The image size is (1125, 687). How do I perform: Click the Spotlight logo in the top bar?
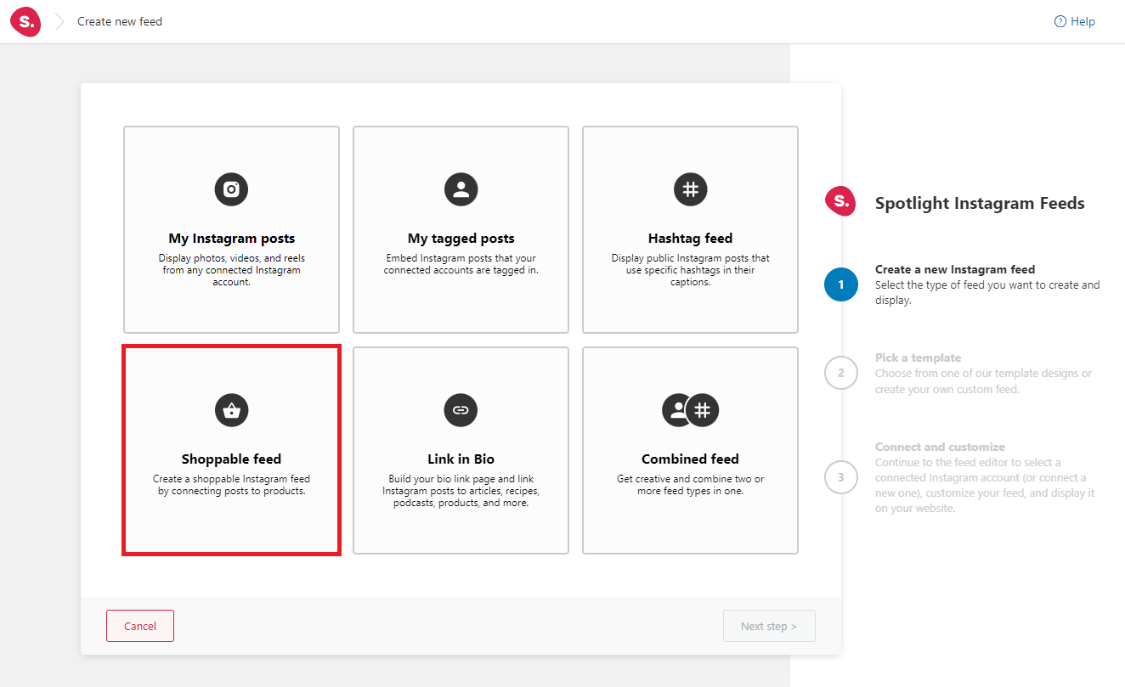[x=25, y=21]
